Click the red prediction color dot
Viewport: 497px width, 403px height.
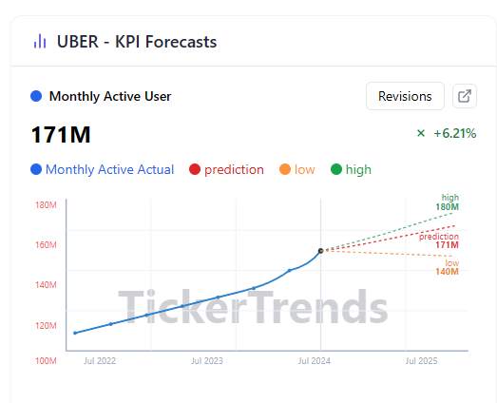pyautogui.click(x=195, y=169)
